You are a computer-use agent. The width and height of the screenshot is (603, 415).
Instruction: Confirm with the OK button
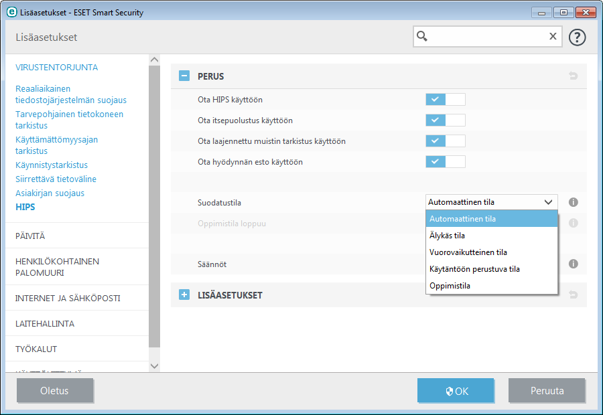click(456, 390)
